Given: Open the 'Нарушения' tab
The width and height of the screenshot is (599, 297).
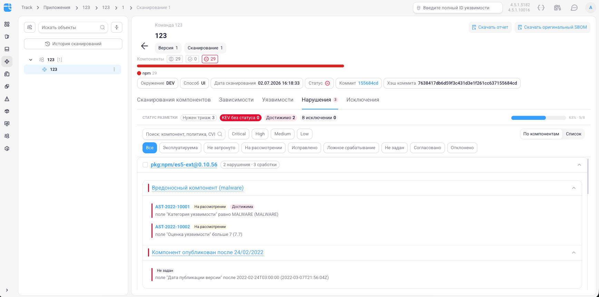Looking at the screenshot, I should pyautogui.click(x=320, y=100).
